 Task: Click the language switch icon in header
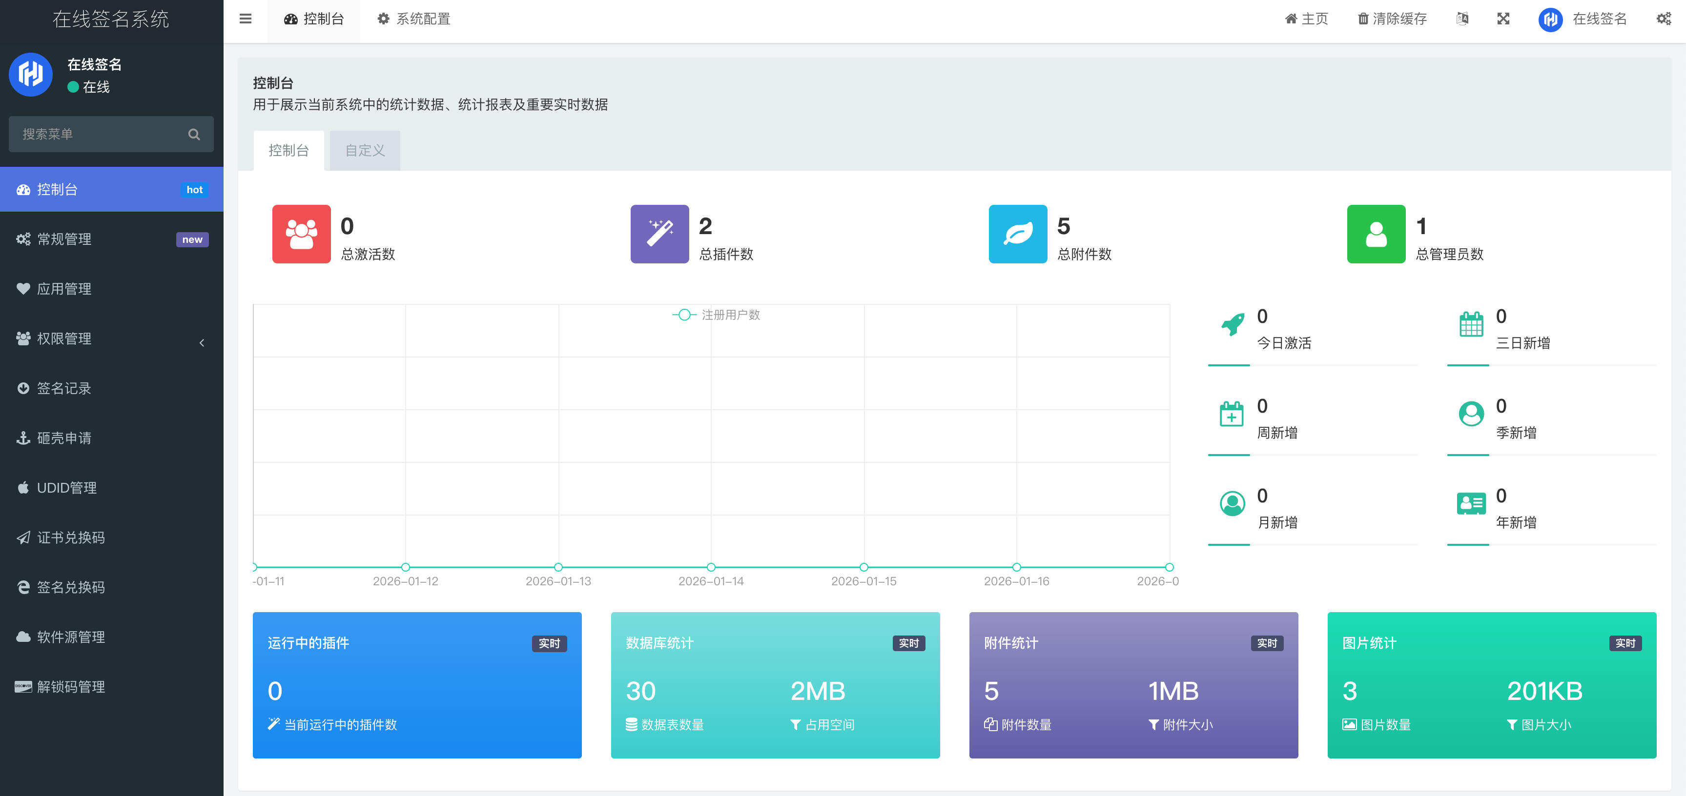pyautogui.click(x=1461, y=19)
